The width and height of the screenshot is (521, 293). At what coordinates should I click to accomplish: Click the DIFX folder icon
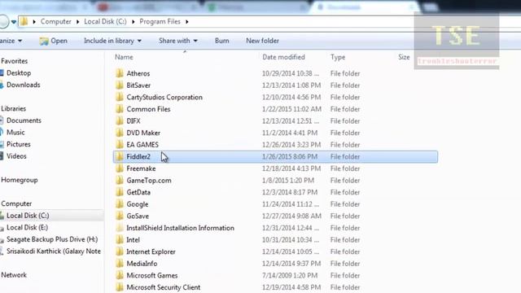pyautogui.click(x=120, y=121)
